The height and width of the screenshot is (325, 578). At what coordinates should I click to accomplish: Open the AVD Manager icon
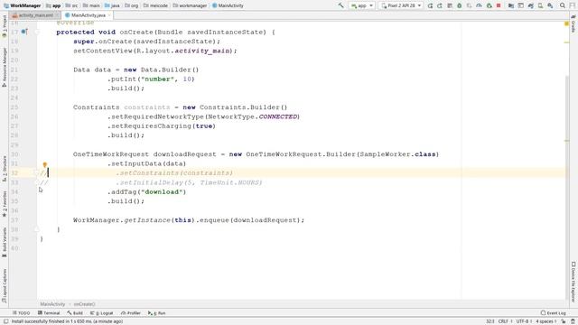click(540, 6)
